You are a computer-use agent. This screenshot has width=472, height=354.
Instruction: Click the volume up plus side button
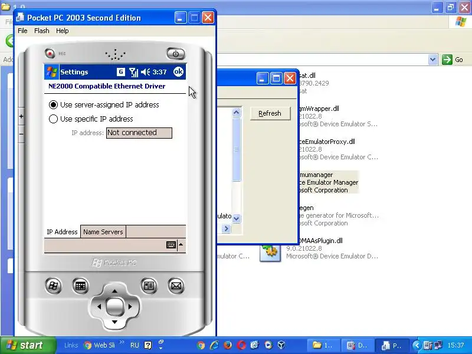click(x=21, y=116)
